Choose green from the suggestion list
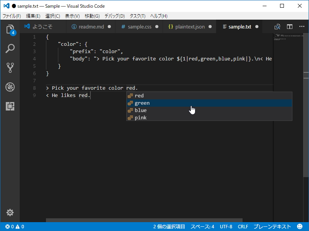The height and width of the screenshot is (231, 309). [x=209, y=103]
